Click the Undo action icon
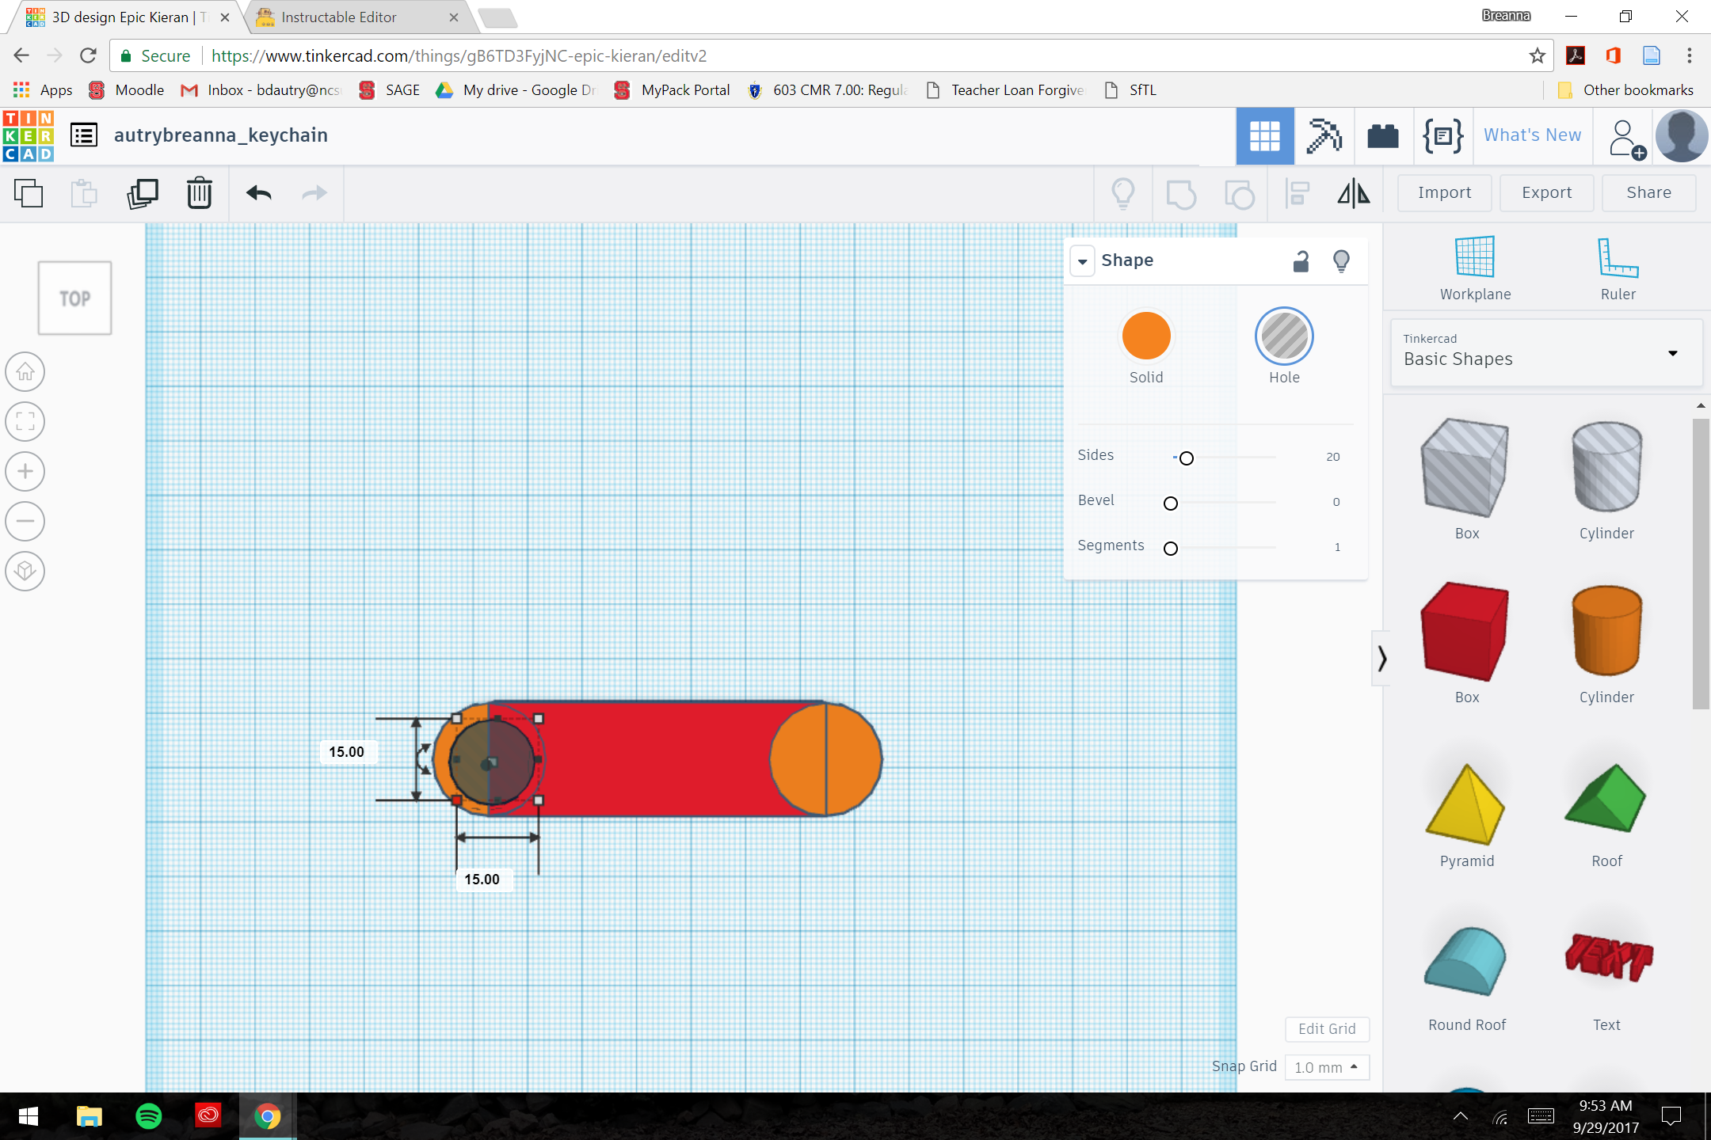Viewport: 1711px width, 1140px height. point(257,192)
